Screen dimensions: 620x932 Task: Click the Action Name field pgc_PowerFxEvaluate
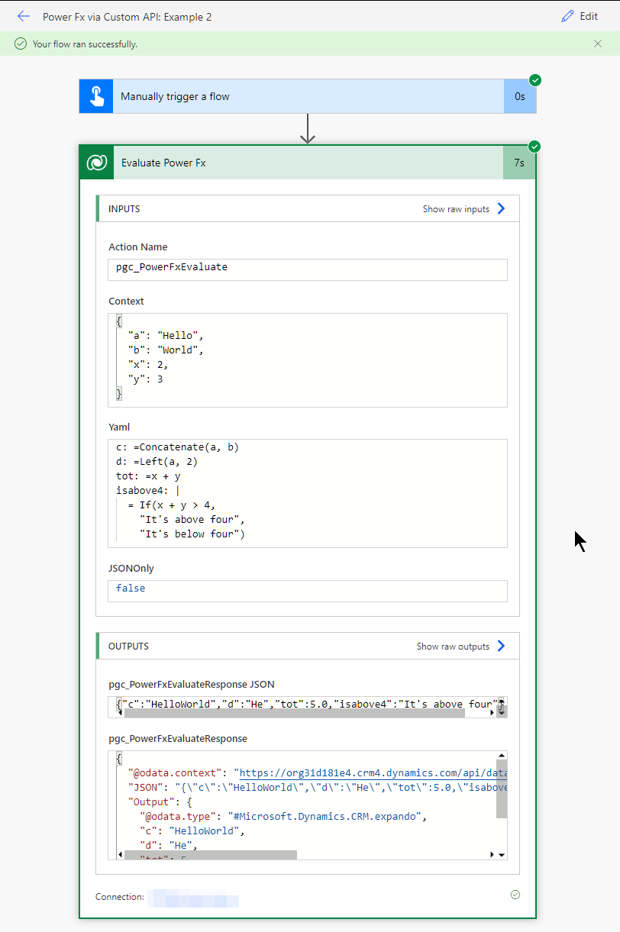(x=308, y=269)
